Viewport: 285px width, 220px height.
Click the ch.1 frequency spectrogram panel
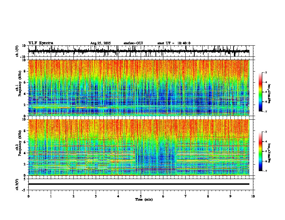click(x=141, y=88)
